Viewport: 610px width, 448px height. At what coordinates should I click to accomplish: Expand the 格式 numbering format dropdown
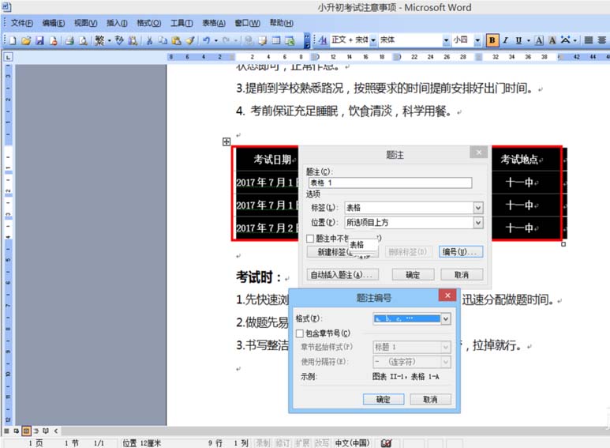(446, 319)
